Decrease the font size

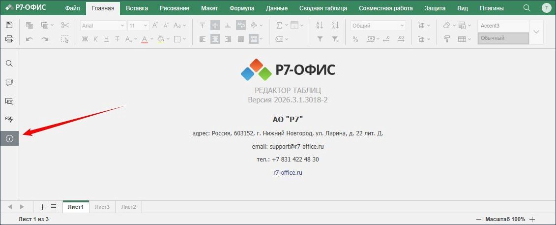tap(166, 25)
